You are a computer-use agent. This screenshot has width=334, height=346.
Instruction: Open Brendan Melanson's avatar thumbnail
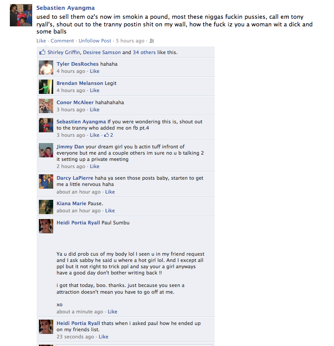coord(46,87)
